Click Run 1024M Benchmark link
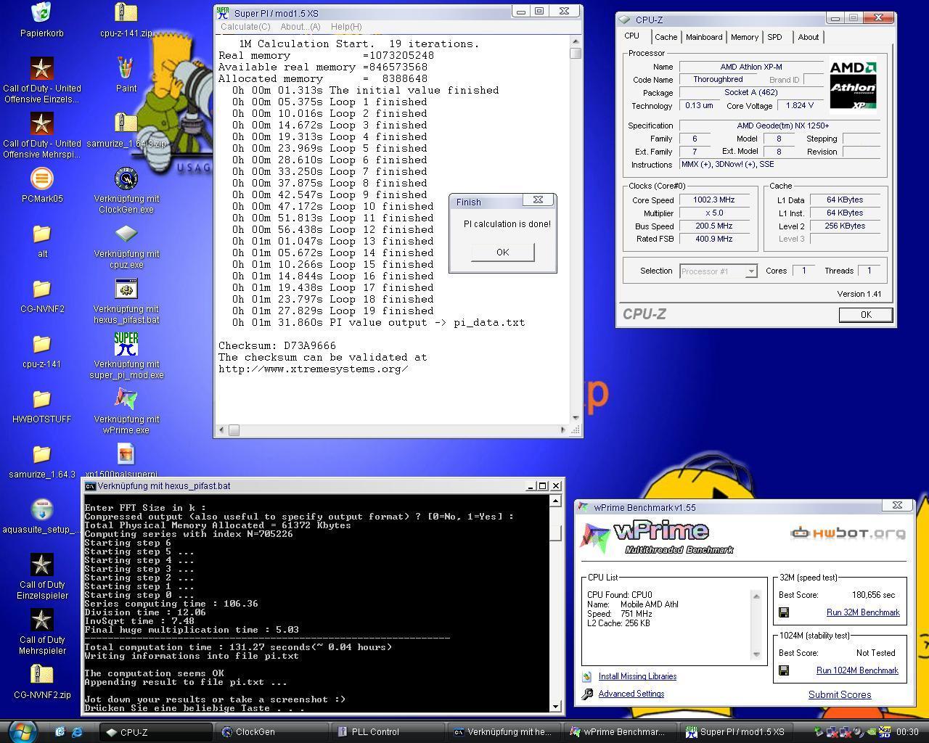929x743 pixels. [x=857, y=670]
